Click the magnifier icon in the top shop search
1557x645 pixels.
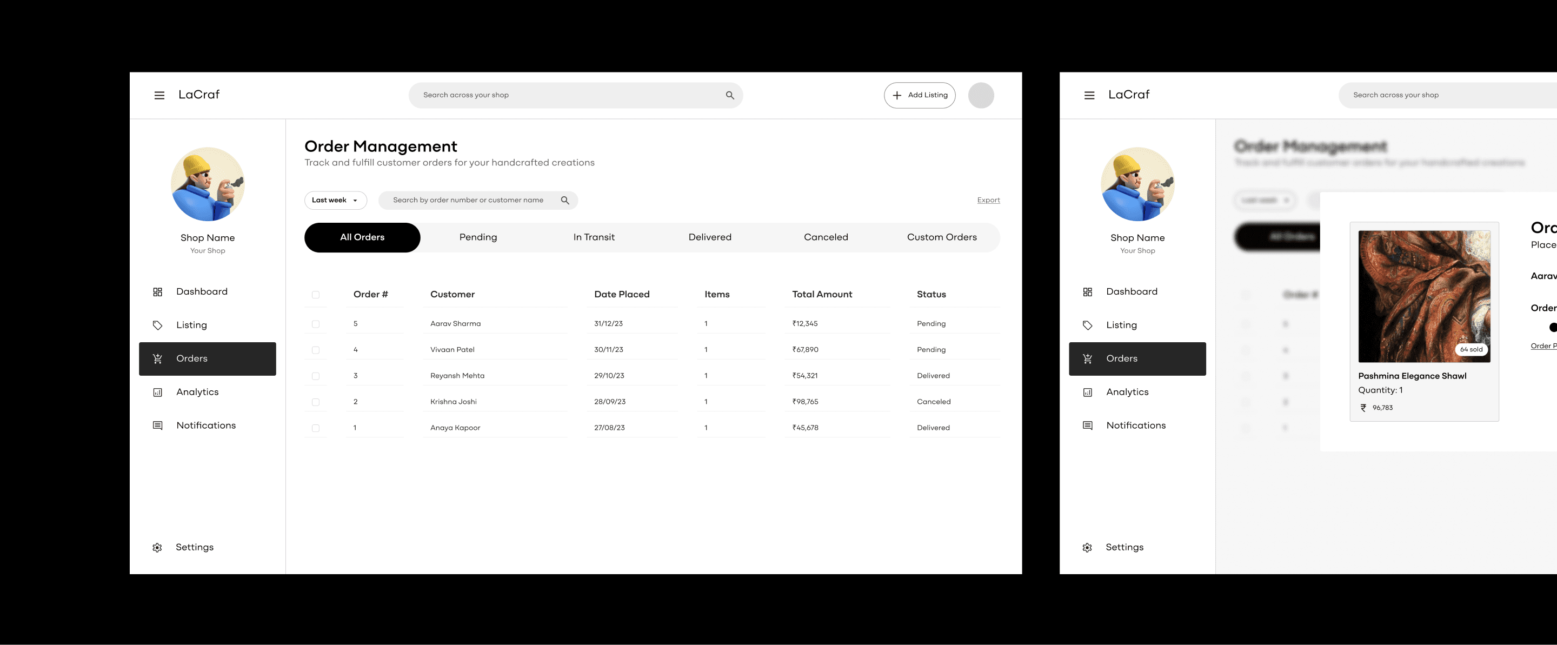pos(729,96)
